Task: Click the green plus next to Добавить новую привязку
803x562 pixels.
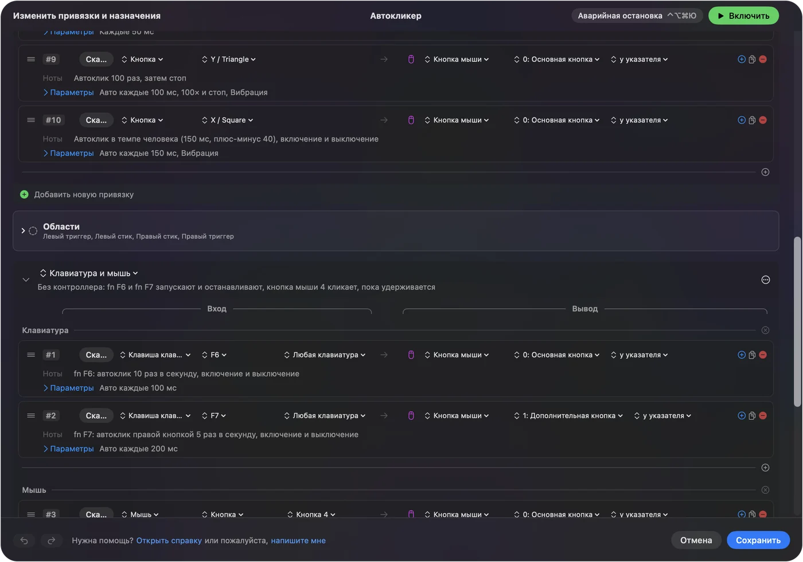Action: (24, 195)
